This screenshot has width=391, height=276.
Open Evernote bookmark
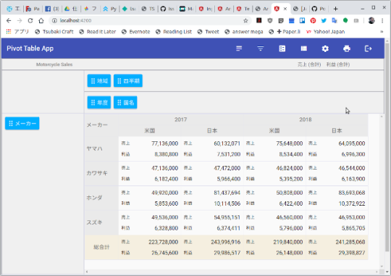(x=136, y=32)
